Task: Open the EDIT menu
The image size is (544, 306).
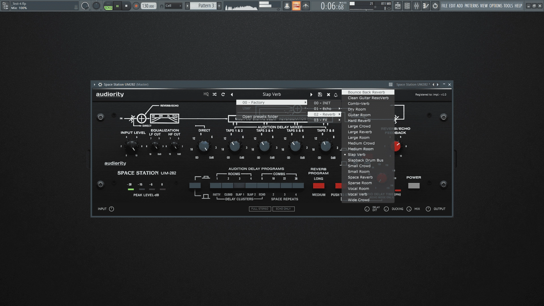Action: pyautogui.click(x=452, y=6)
